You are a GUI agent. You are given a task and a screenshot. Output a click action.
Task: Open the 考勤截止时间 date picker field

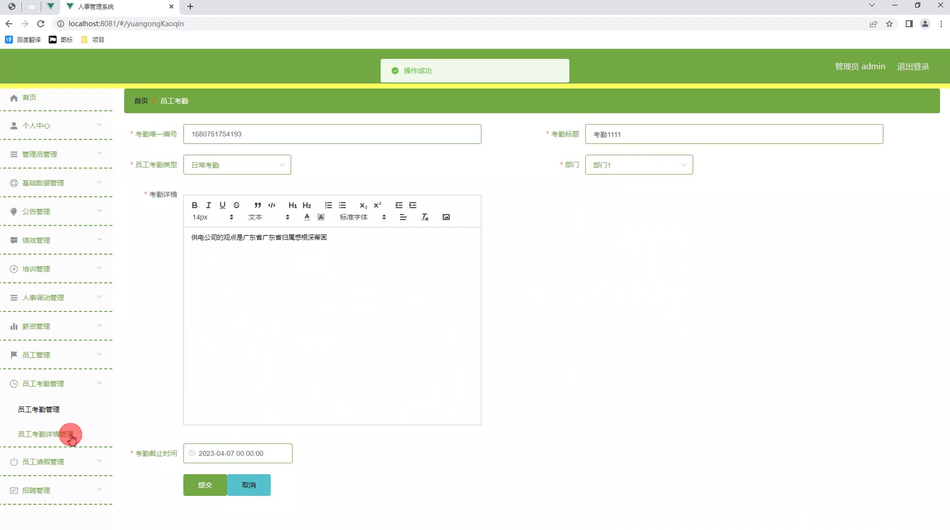pos(238,453)
